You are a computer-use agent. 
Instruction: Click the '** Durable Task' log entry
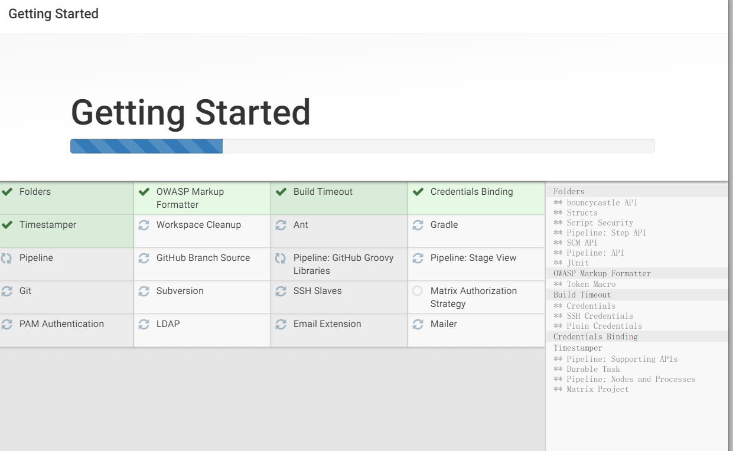587,369
